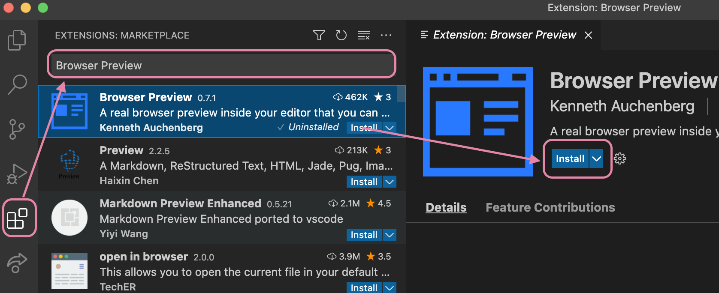The height and width of the screenshot is (293, 719).
Task: Refresh the extensions list
Action: click(341, 35)
